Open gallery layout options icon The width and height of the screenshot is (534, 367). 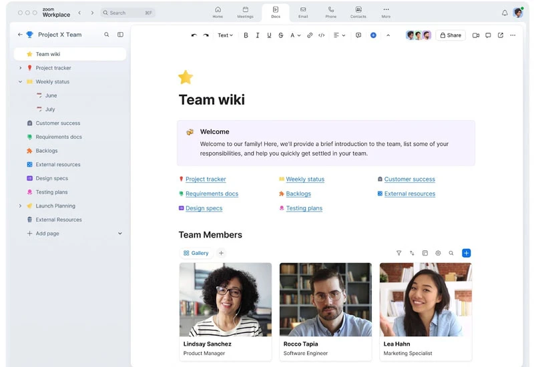pyautogui.click(x=425, y=254)
